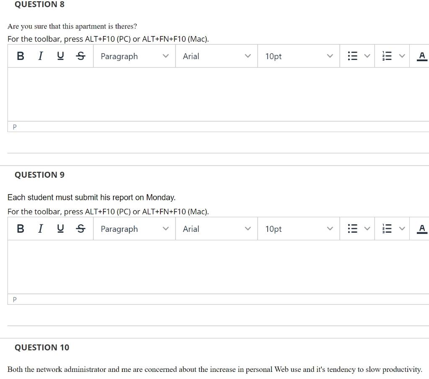Toggle Strikethrough in Question 8 editor

click(80, 56)
